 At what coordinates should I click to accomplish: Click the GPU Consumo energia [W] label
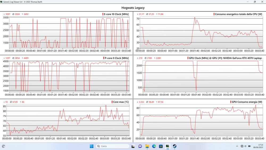coord(247,102)
